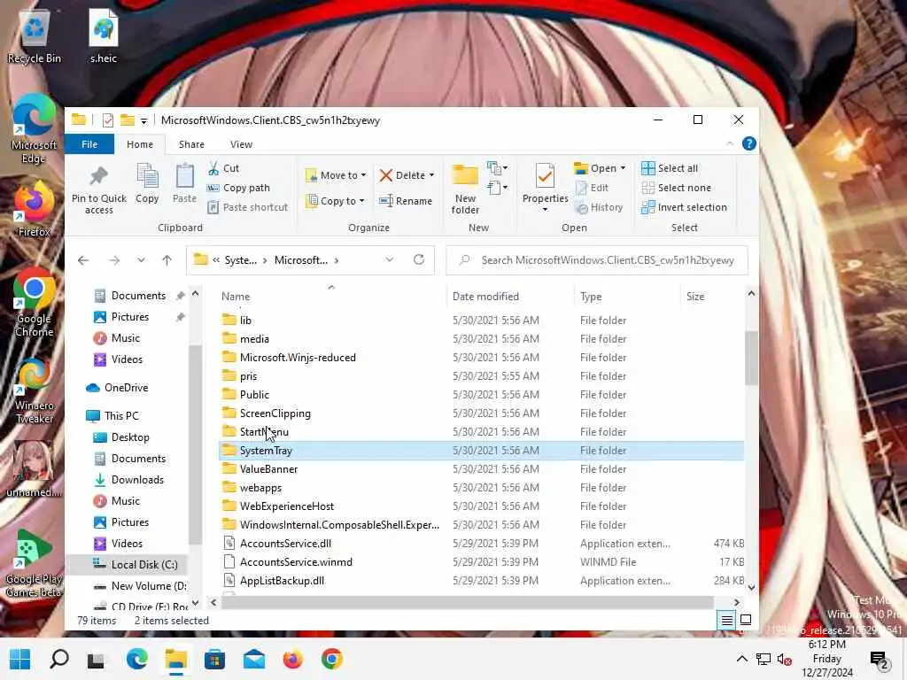Show file History

click(x=600, y=207)
